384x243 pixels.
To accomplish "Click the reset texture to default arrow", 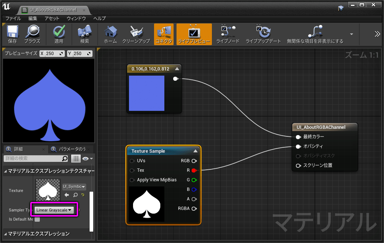I will (83, 195).
